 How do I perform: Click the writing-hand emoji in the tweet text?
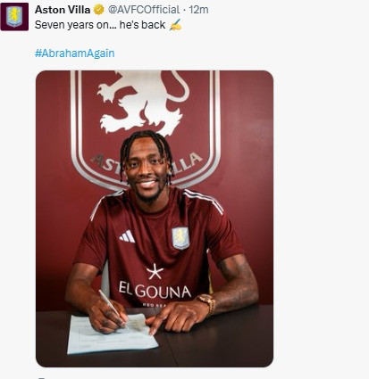(x=175, y=25)
